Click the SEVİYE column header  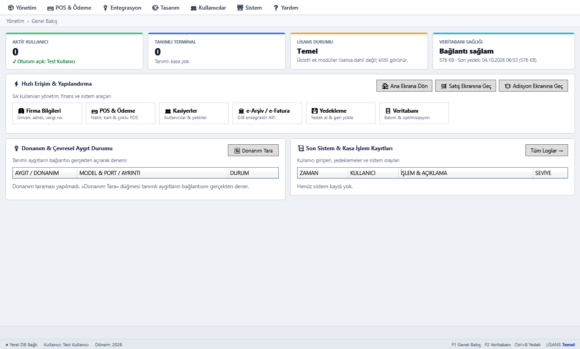click(x=550, y=173)
